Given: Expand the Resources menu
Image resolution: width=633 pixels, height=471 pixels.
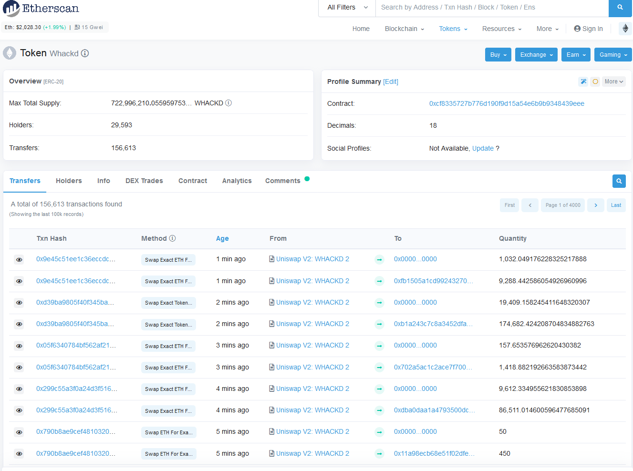Looking at the screenshot, I should [x=502, y=29].
